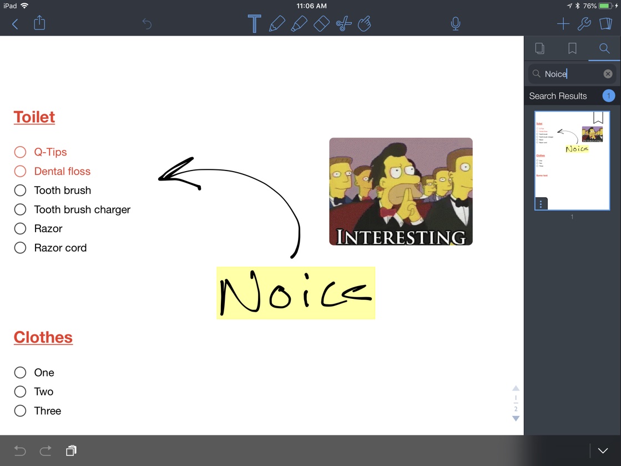
Task: Tap the paste clipboard icon
Action: [71, 450]
